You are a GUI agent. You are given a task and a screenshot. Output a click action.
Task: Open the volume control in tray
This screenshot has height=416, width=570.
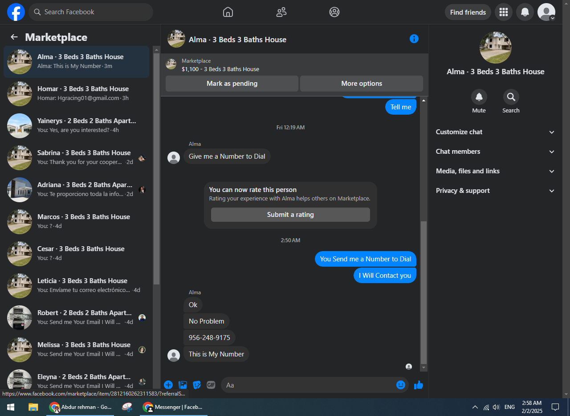click(x=496, y=407)
